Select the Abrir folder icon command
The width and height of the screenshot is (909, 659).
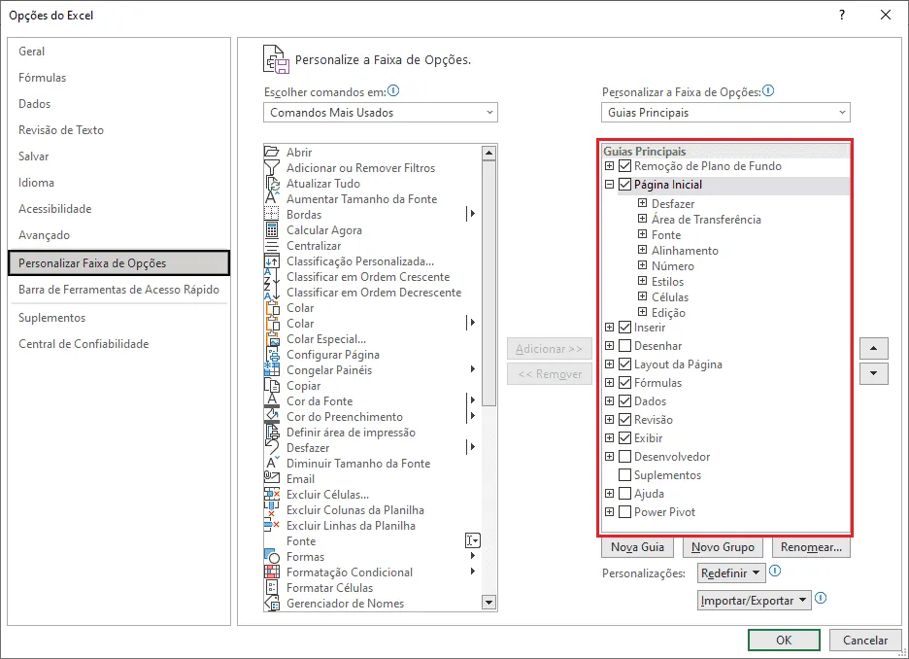click(271, 152)
